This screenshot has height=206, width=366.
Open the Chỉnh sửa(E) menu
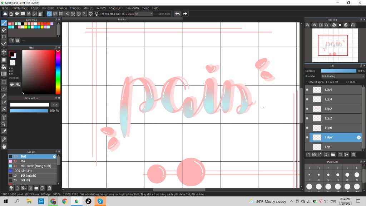tap(20, 8)
